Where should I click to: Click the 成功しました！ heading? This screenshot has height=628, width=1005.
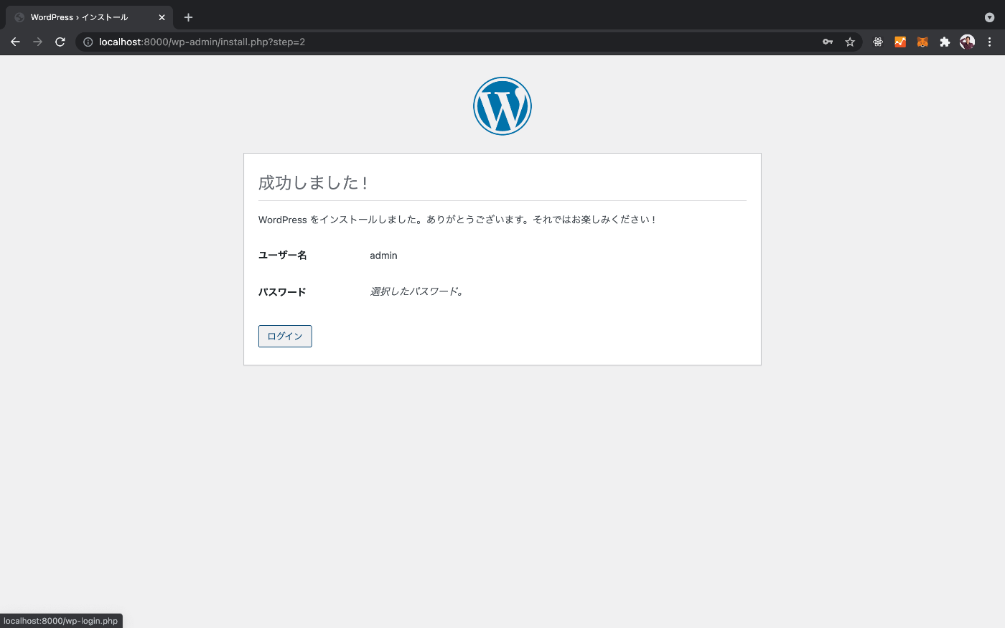point(314,183)
